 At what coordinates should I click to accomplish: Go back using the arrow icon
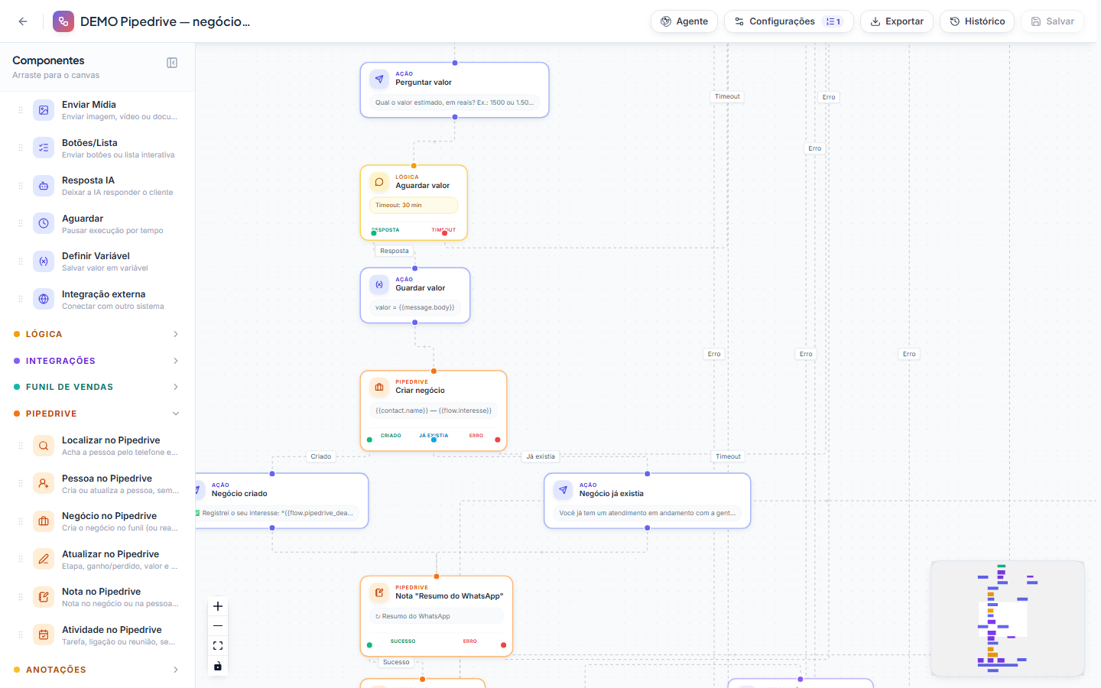point(23,21)
